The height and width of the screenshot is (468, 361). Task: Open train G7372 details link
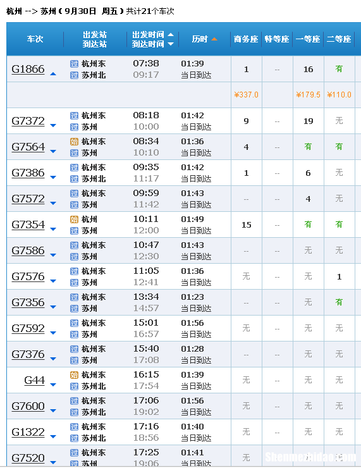click(28, 121)
